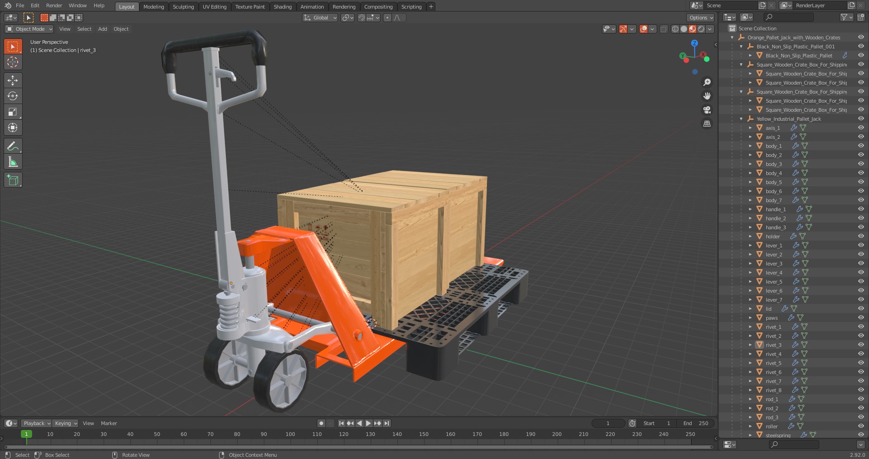869x459 pixels.
Task: Open the timeline View menu
Action: tap(88, 423)
